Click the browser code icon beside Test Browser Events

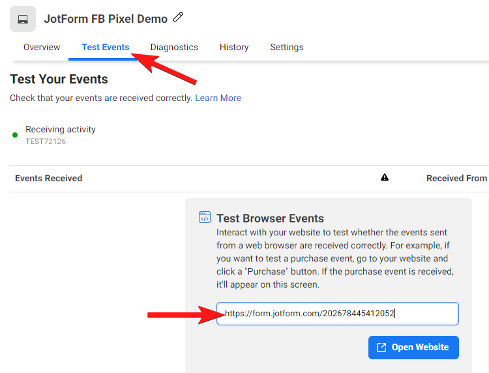[205, 218]
